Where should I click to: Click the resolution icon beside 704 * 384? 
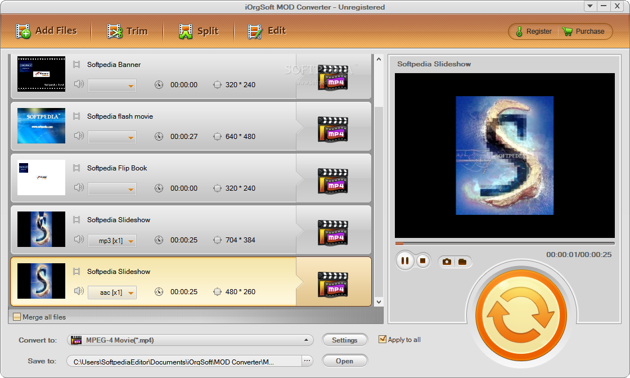[x=217, y=240]
